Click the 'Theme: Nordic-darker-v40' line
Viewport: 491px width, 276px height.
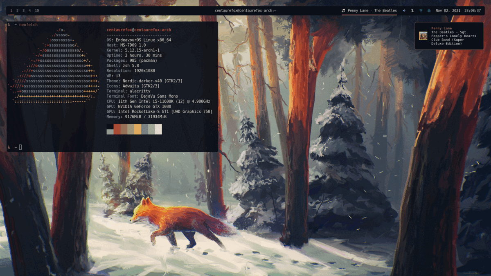[x=144, y=81]
